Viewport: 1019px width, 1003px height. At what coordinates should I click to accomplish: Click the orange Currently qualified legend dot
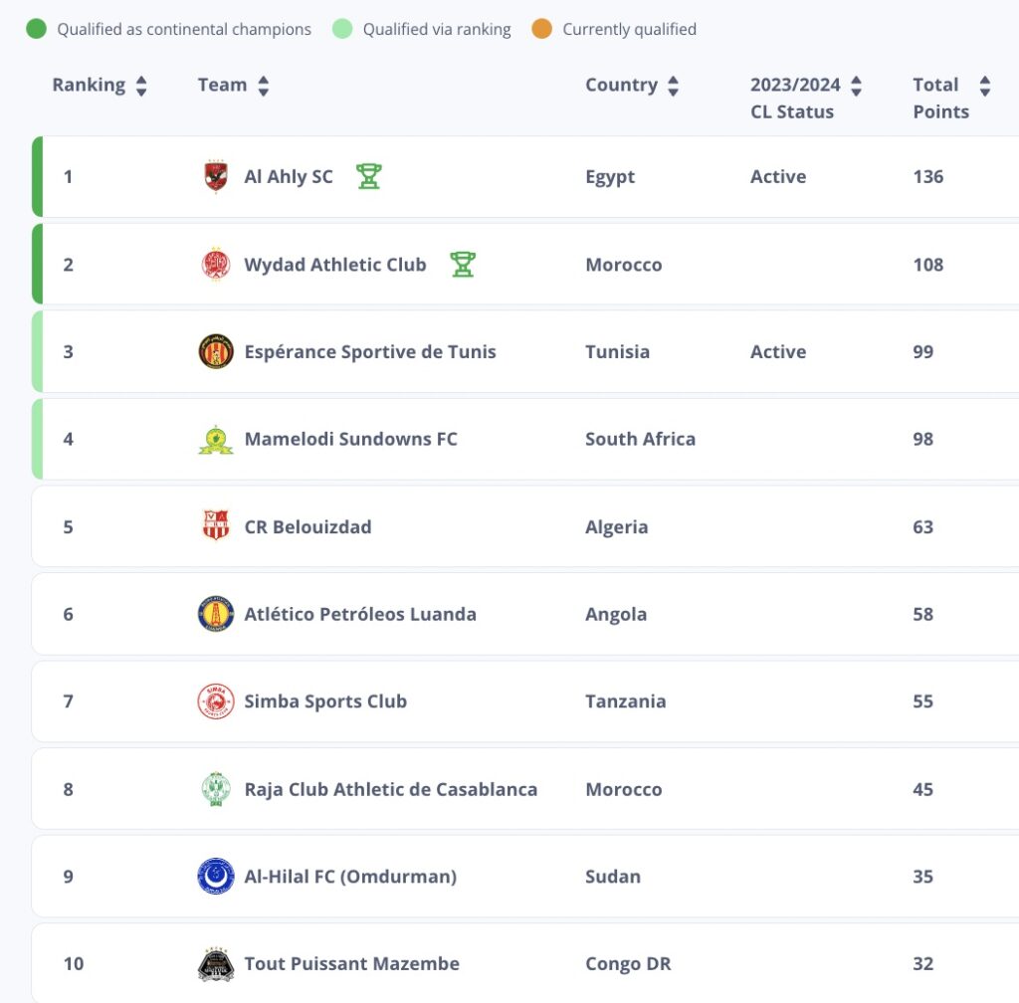541,29
